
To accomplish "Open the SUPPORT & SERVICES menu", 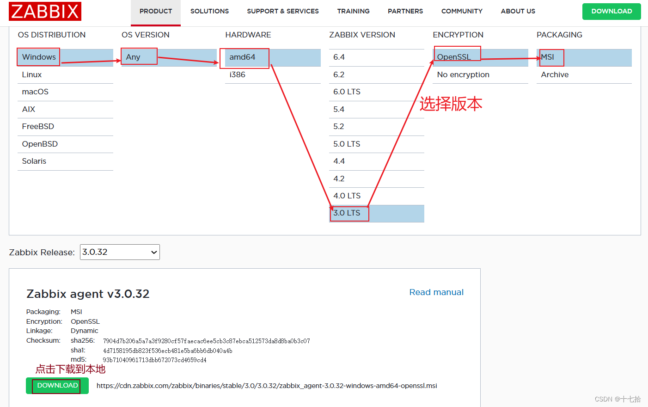I will coord(283,11).
